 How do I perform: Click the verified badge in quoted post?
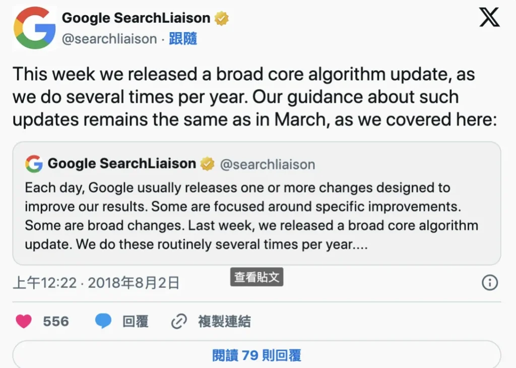[x=208, y=164]
